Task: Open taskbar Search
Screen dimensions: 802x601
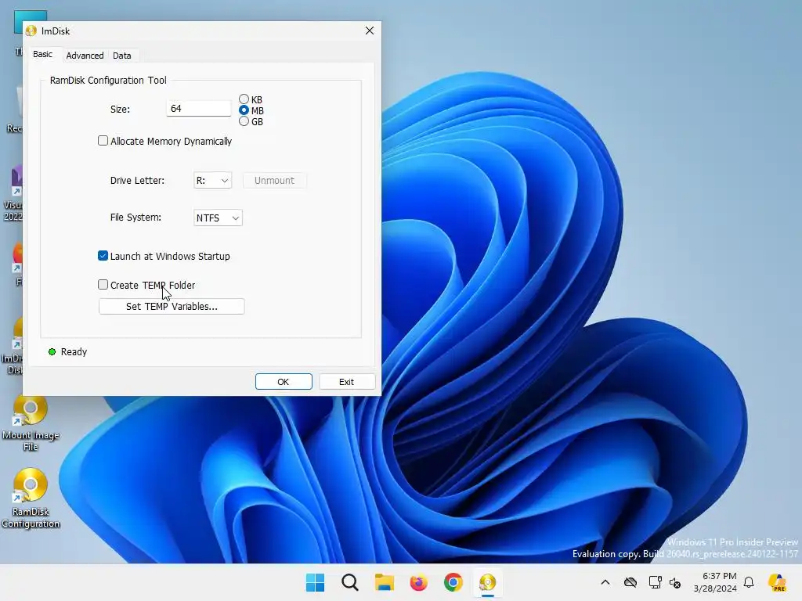Action: pyautogui.click(x=350, y=582)
